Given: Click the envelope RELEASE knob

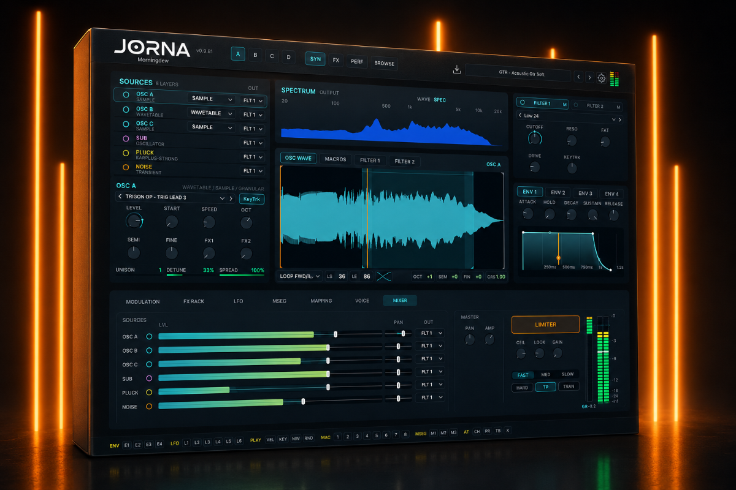Looking at the screenshot, I should (x=613, y=216).
